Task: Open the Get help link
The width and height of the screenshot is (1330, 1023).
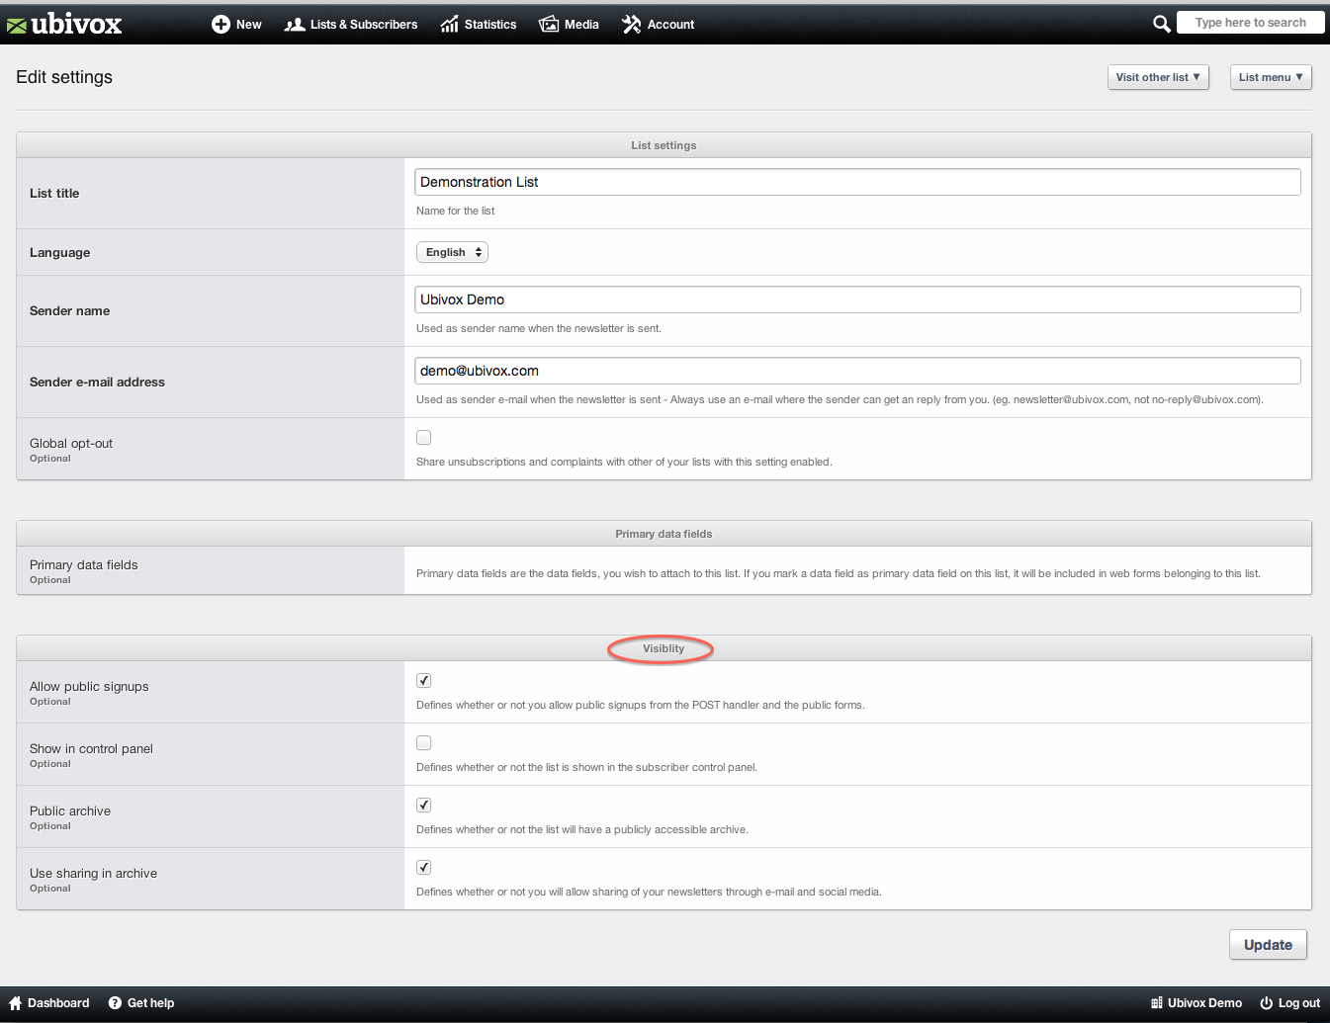Action: pyautogui.click(x=141, y=1003)
